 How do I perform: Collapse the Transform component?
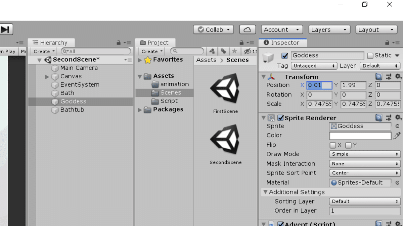click(x=264, y=77)
